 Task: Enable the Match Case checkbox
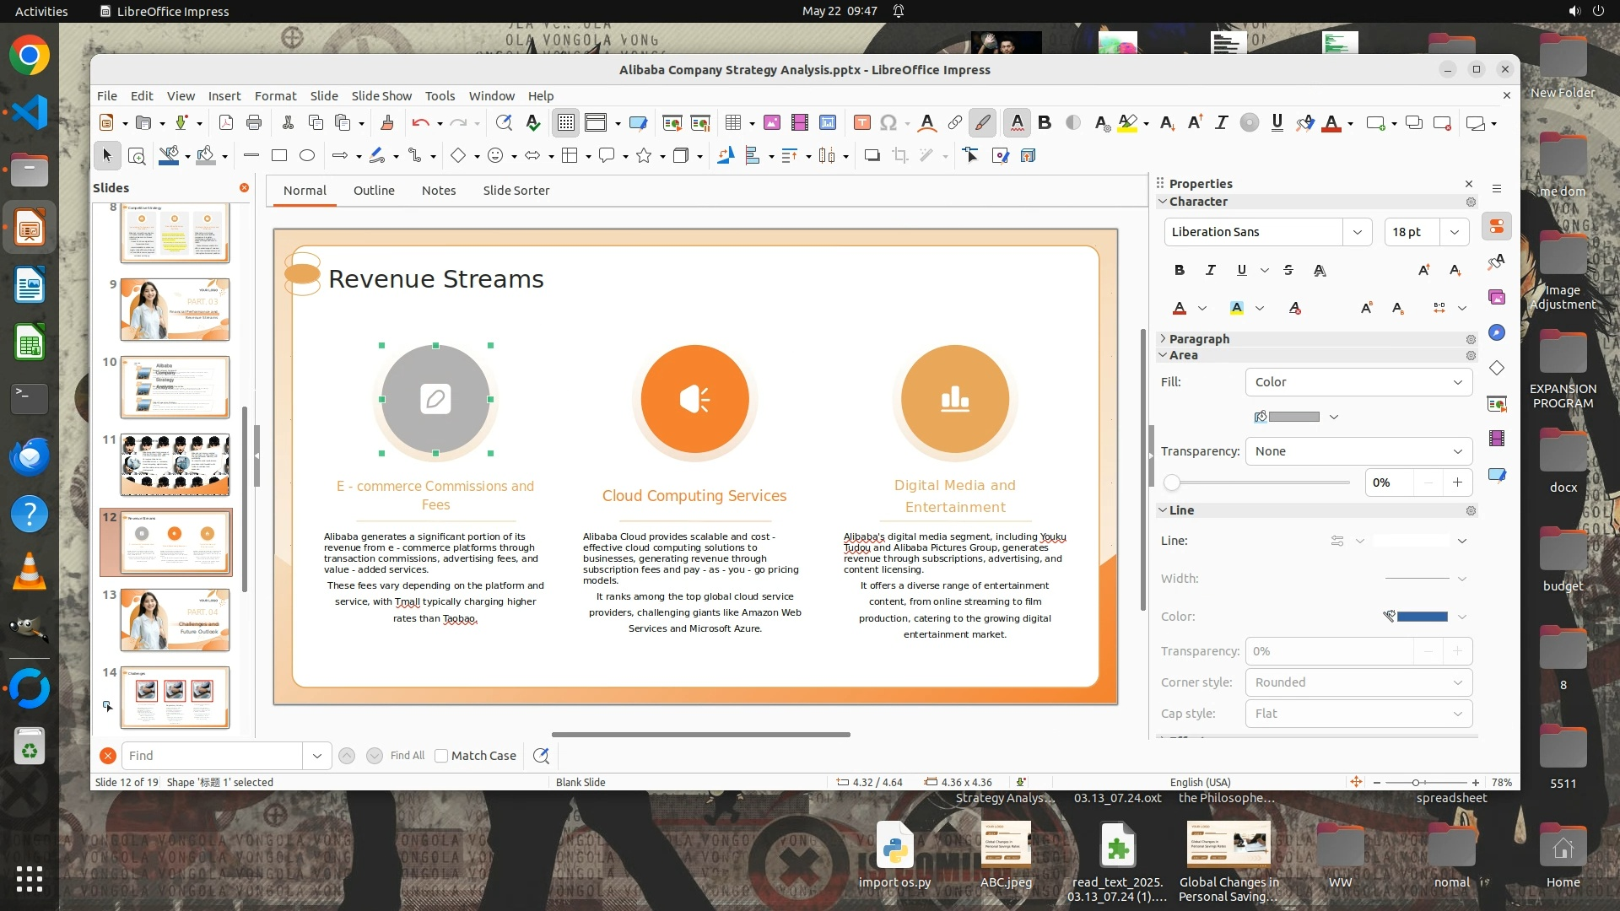[441, 756]
